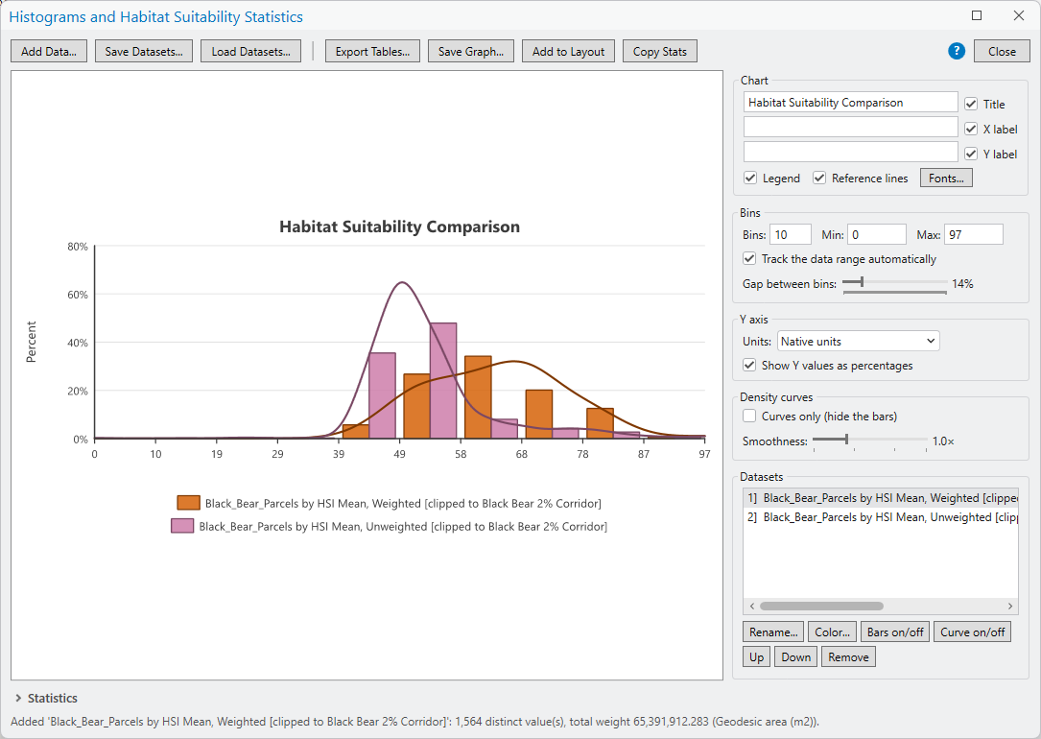Uncheck the Reference lines checkbox
Screen dimensions: 1041x739
(819, 178)
